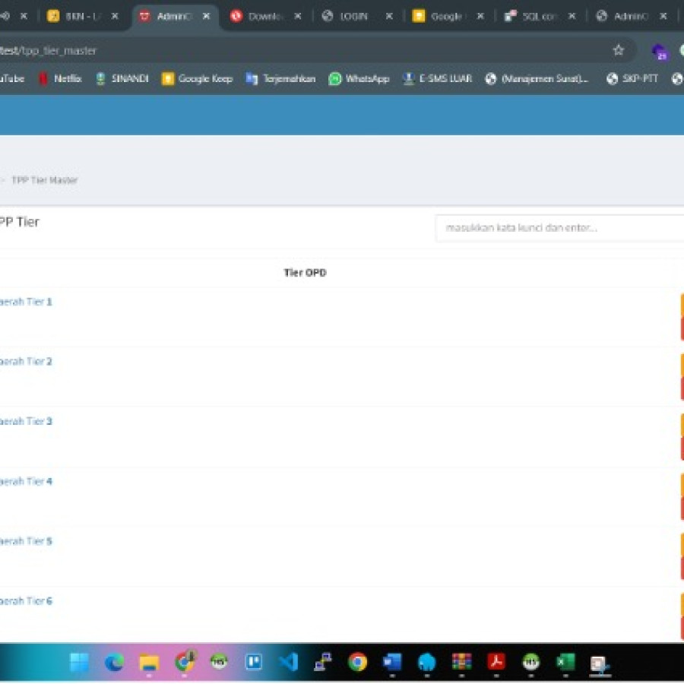Open the E-SMS LUAR bookmark
The image size is (684, 684).
(438, 78)
